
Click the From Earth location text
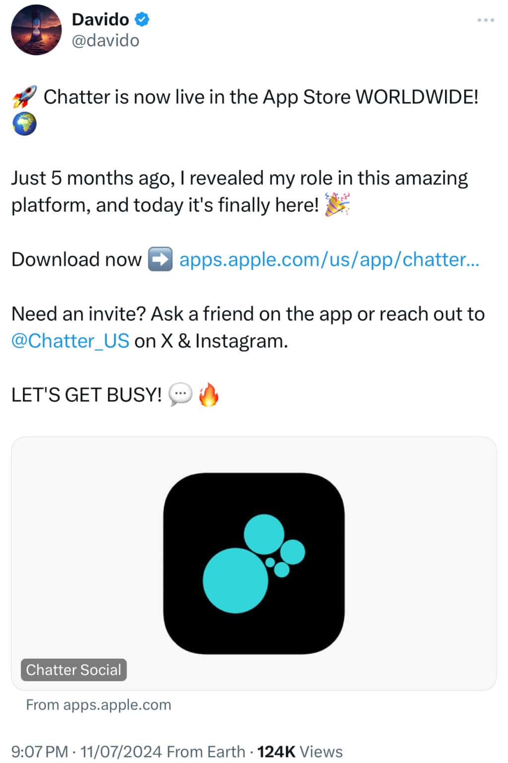[x=206, y=751]
